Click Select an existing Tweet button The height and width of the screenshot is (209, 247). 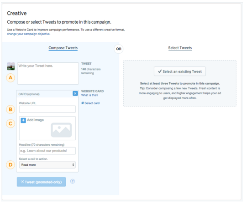pos(180,71)
